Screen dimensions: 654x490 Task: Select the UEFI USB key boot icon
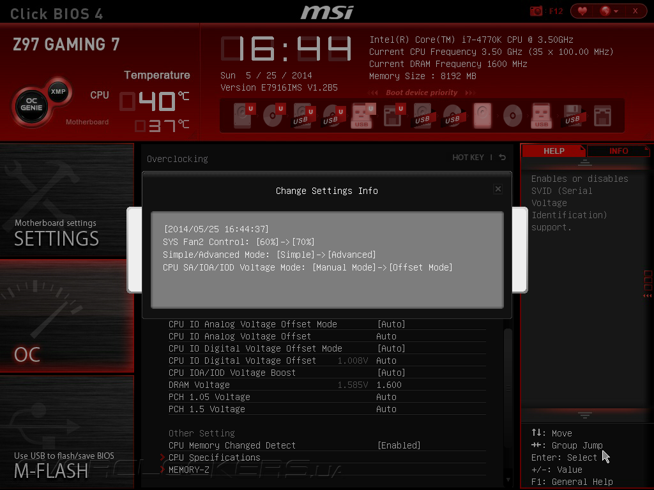point(363,115)
